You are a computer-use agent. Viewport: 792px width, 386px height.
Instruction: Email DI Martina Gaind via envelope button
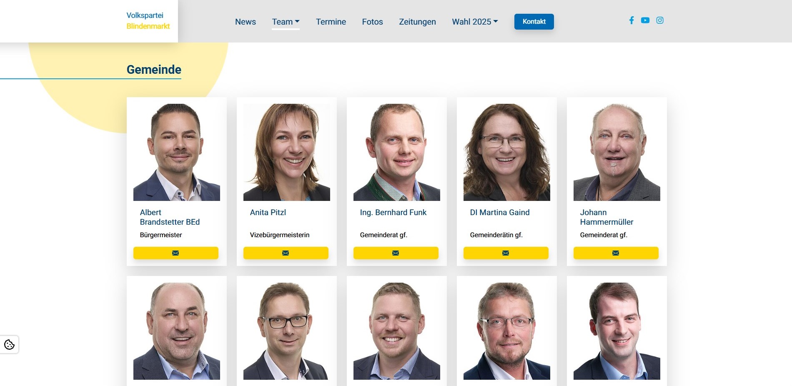click(x=506, y=253)
